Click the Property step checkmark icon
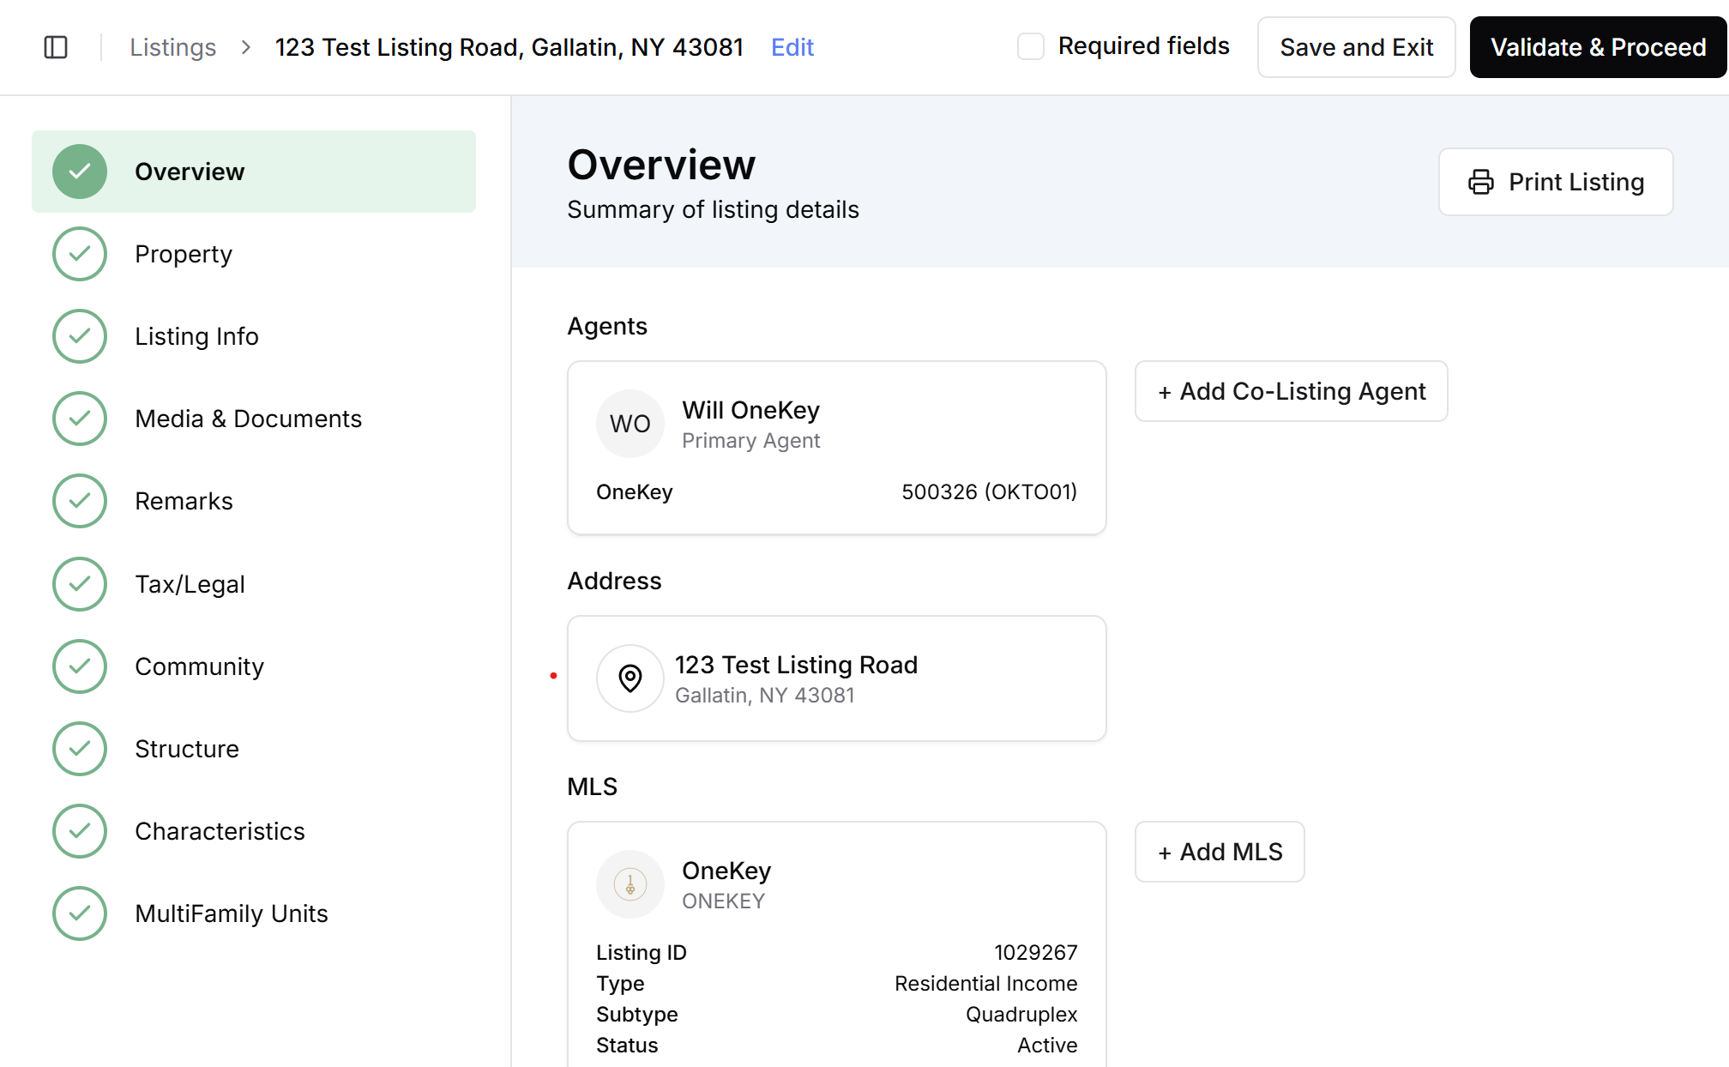1729x1067 pixels. coord(80,254)
